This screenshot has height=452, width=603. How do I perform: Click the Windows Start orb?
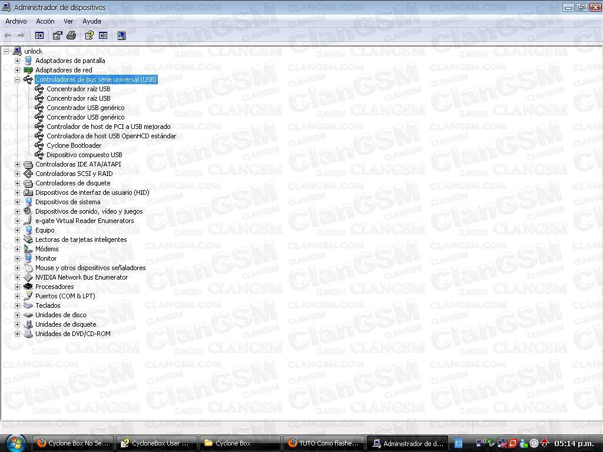pyautogui.click(x=15, y=444)
